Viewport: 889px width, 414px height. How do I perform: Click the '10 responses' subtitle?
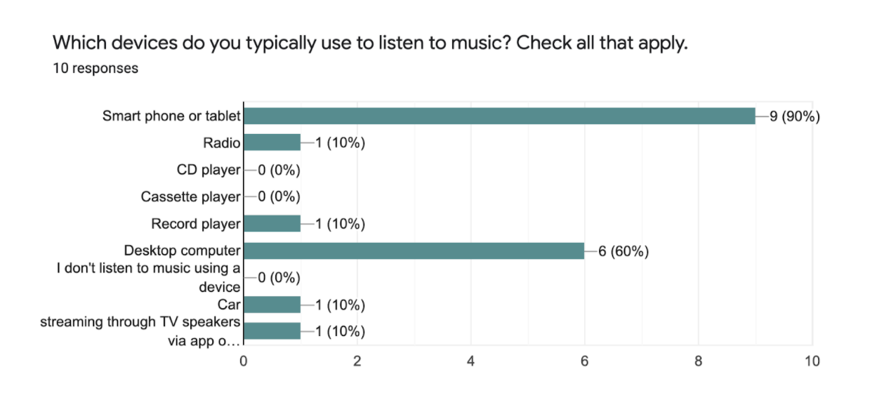(96, 68)
